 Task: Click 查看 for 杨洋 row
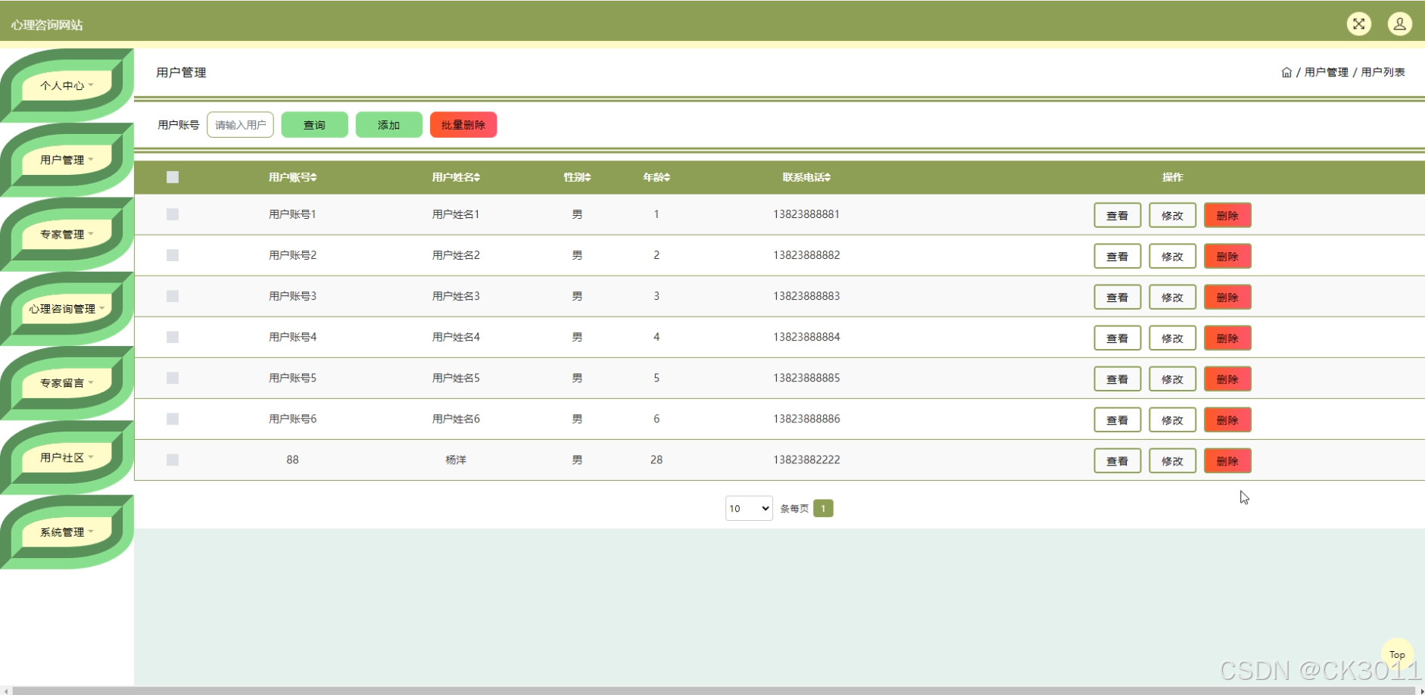[x=1117, y=460]
